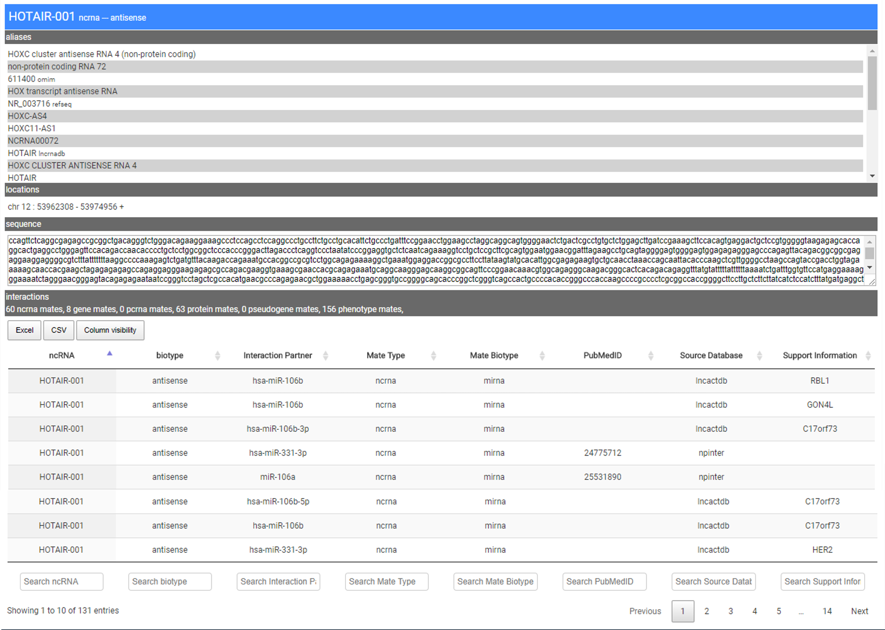Click PubMedID 25531890
This screenshot has height=630, width=885.
[603, 477]
